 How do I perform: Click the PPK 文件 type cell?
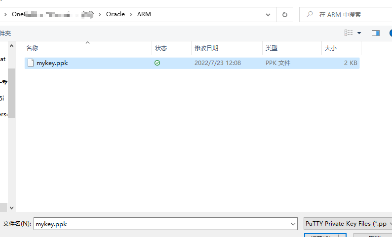click(278, 63)
